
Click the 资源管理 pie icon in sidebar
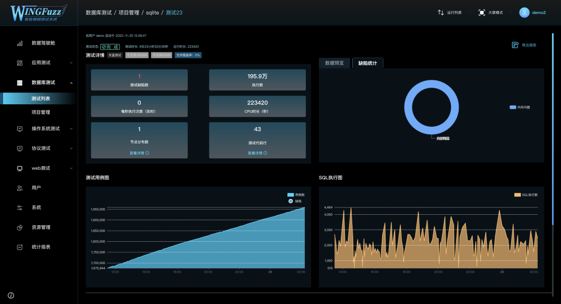[x=20, y=228]
